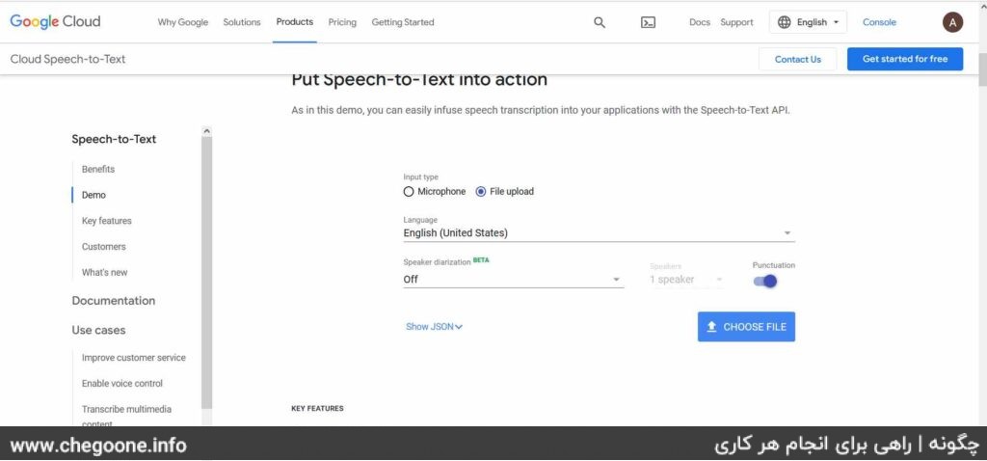987x461 pixels.
Task: Open Enable voice control sidebar link
Action: tap(122, 384)
